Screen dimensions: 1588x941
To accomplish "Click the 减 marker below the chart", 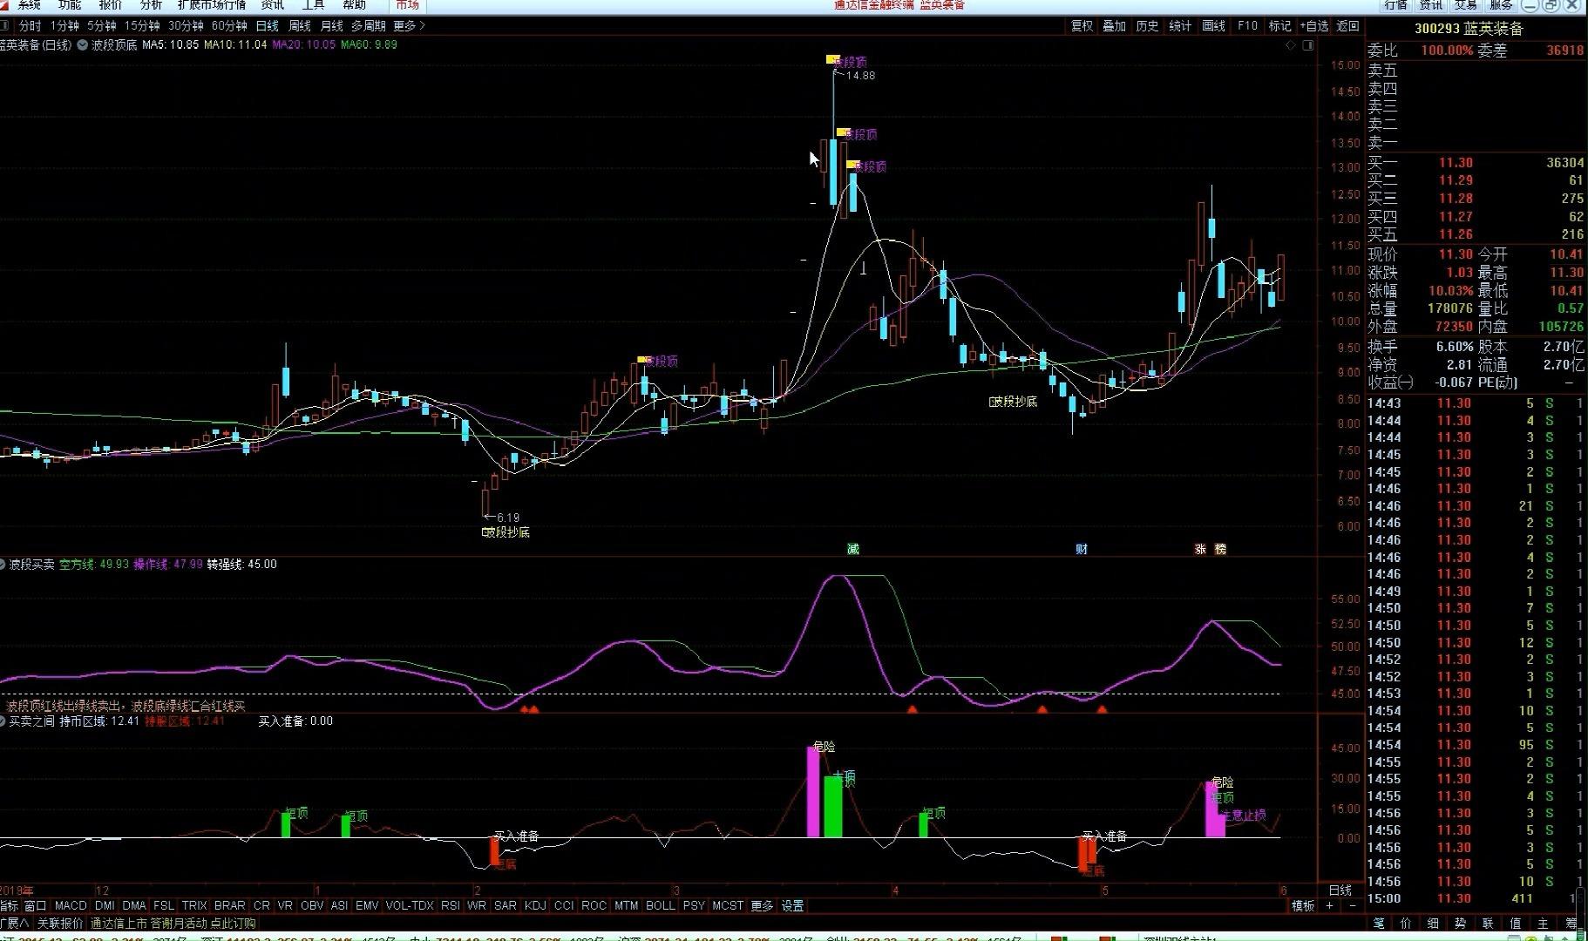I will click(853, 549).
